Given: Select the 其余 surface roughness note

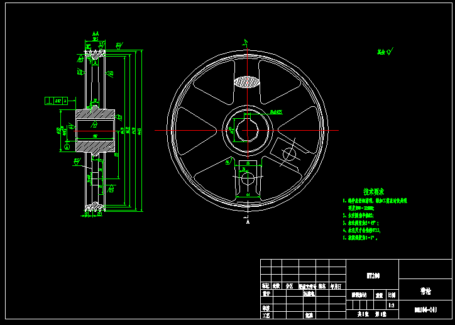Looking at the screenshot, I should tap(385, 52).
